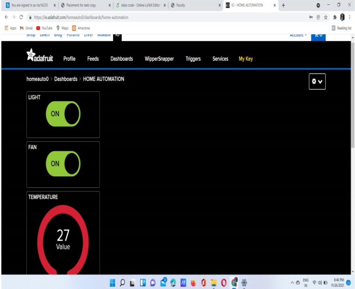355x289 pixels.
Task: Launch Firefox from the taskbar
Action: pos(193,283)
